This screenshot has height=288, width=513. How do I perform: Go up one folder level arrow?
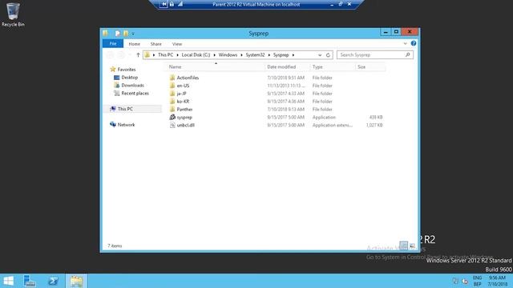tap(138, 55)
